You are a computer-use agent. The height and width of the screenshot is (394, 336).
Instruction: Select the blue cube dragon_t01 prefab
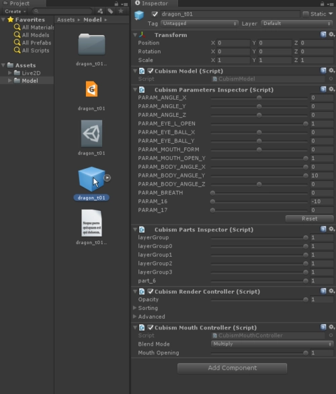coord(91,179)
